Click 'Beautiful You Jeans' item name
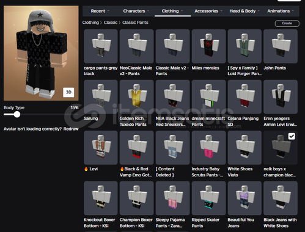This screenshot has height=232, width=305. coord(241,223)
